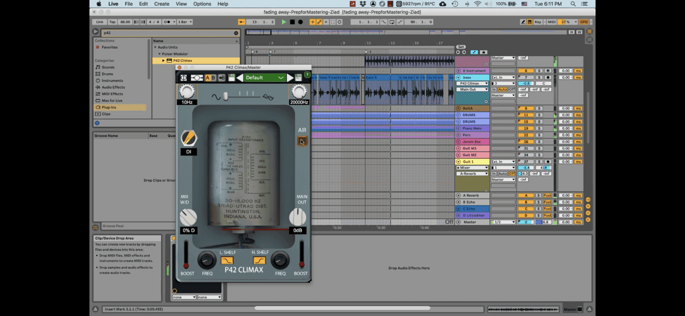Go to next preset arrow
The width and height of the screenshot is (685, 316).
pos(290,78)
